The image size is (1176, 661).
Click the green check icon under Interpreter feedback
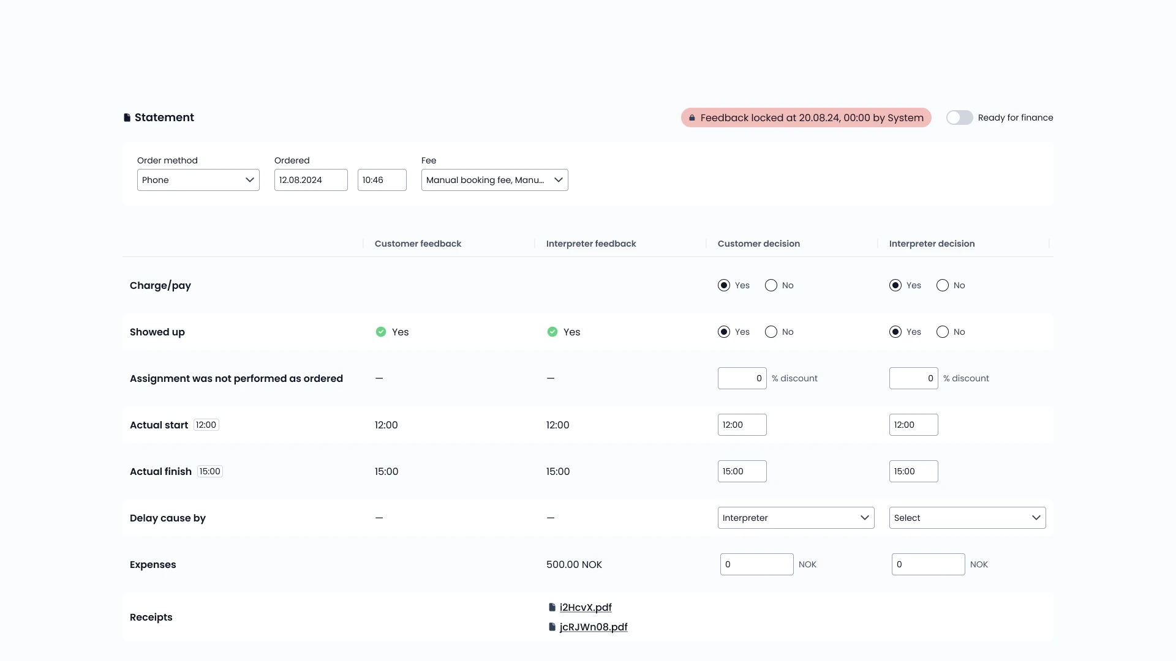(552, 332)
